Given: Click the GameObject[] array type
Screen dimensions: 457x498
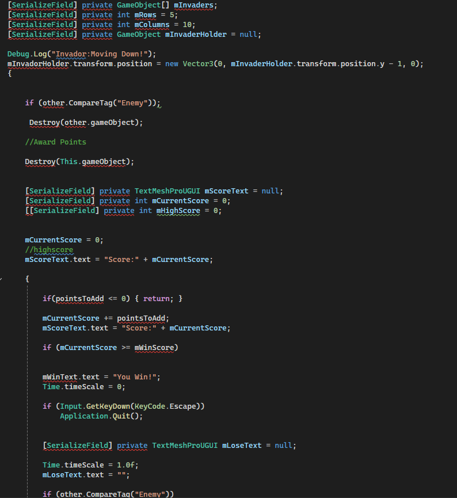Looking at the screenshot, I should click(143, 5).
